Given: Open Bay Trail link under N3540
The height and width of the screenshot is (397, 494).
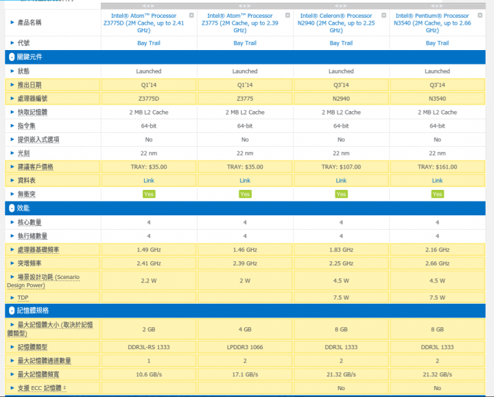Looking at the screenshot, I should [437, 43].
